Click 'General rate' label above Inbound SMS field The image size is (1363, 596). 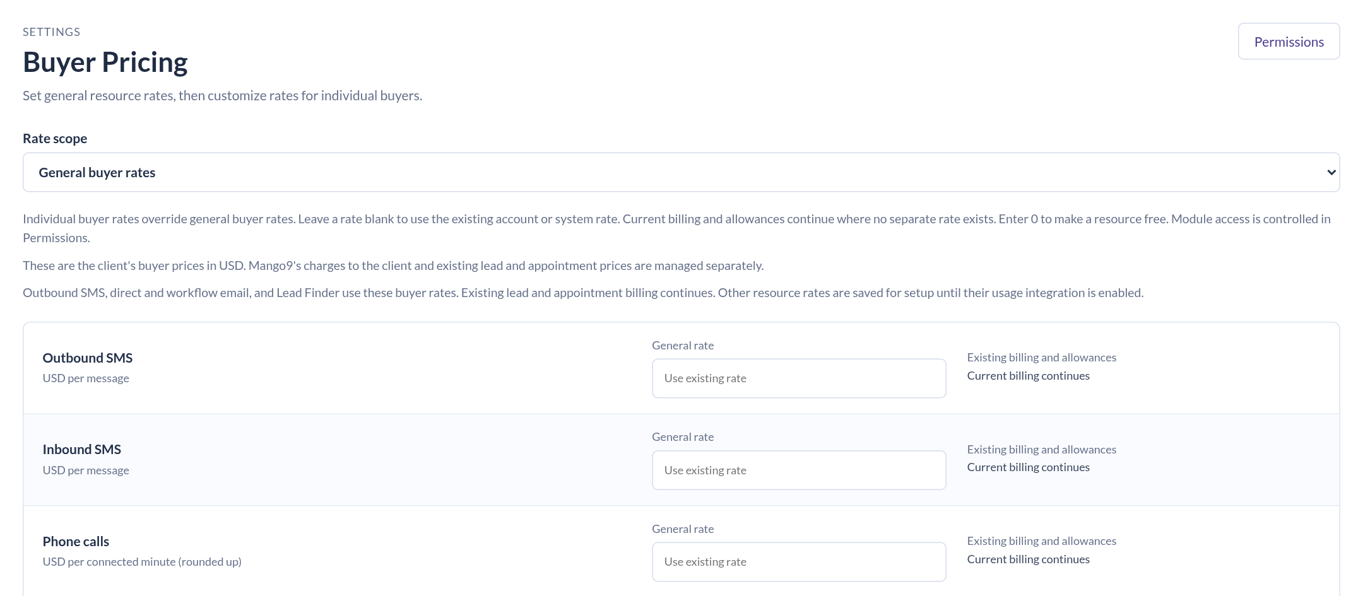coord(683,437)
